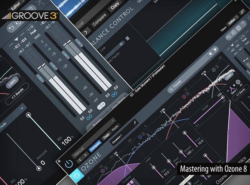Click the minus half of the minus/plus pill
The width and height of the screenshot is (250, 185).
100,107
